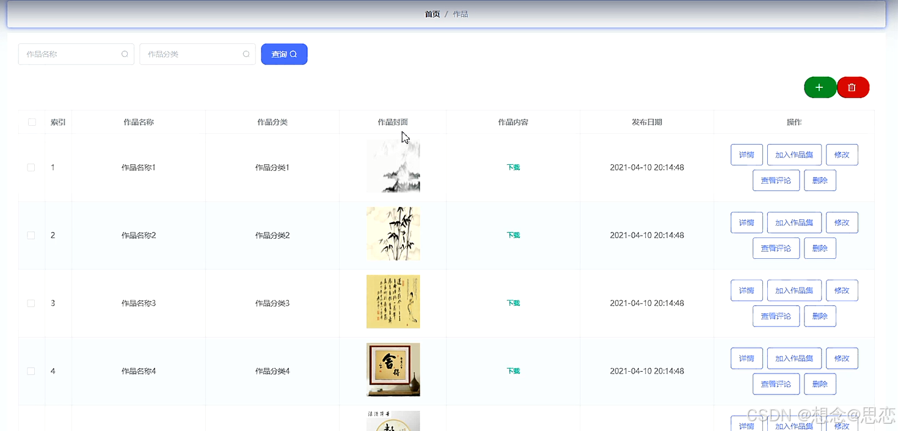Click 删除 for 作品名称3
The image size is (898, 431).
820,316
